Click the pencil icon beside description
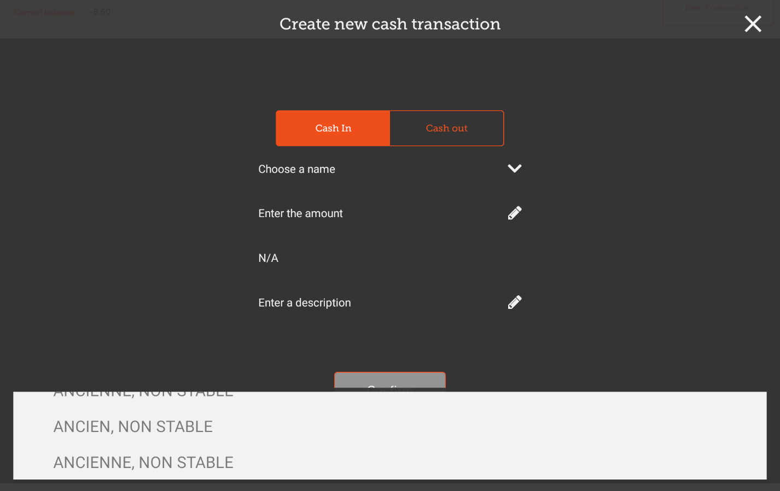 (x=514, y=302)
